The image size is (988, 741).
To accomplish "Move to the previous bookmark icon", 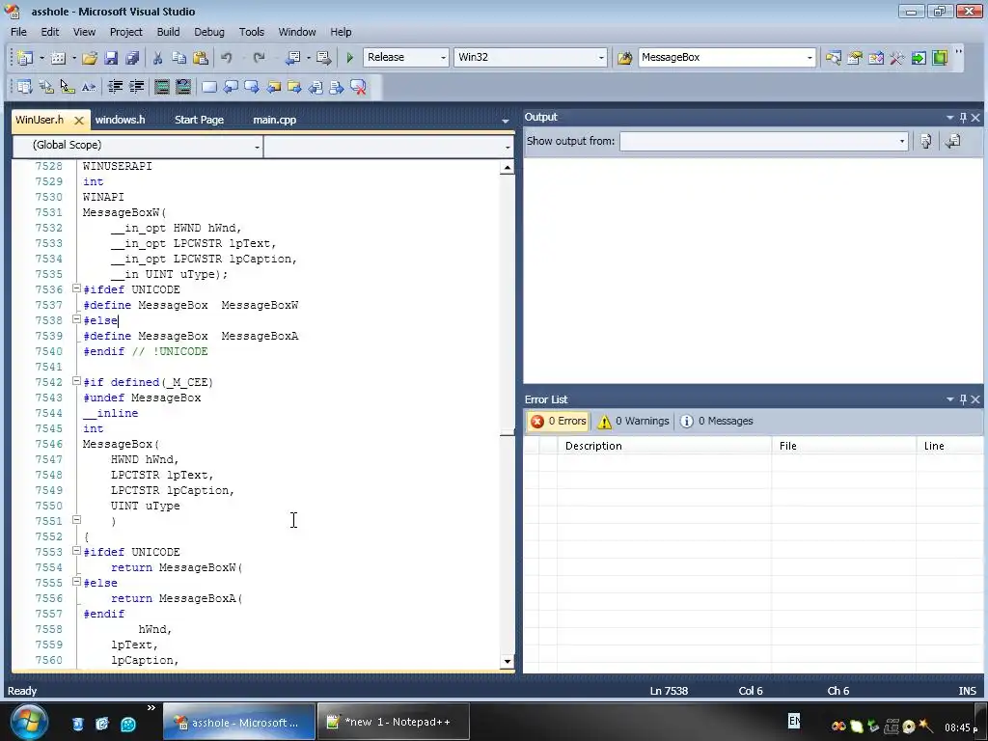I will tap(231, 87).
